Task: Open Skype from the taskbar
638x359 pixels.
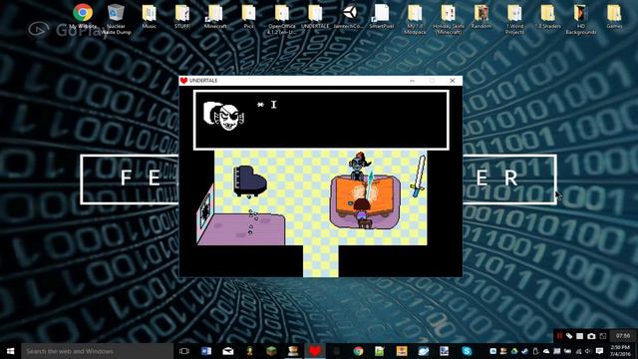Action: 467,351
